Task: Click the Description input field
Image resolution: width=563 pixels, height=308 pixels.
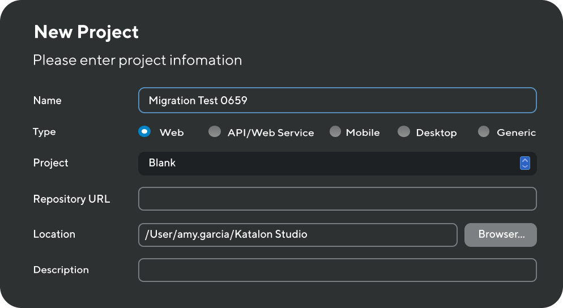Action: (338, 270)
